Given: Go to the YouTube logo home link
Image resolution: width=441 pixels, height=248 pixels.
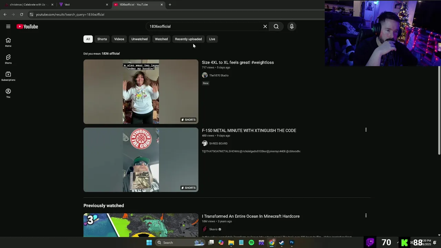Looking at the screenshot, I should [x=27, y=27].
